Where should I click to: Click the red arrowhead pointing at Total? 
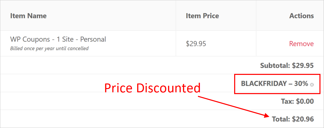(x=267, y=116)
